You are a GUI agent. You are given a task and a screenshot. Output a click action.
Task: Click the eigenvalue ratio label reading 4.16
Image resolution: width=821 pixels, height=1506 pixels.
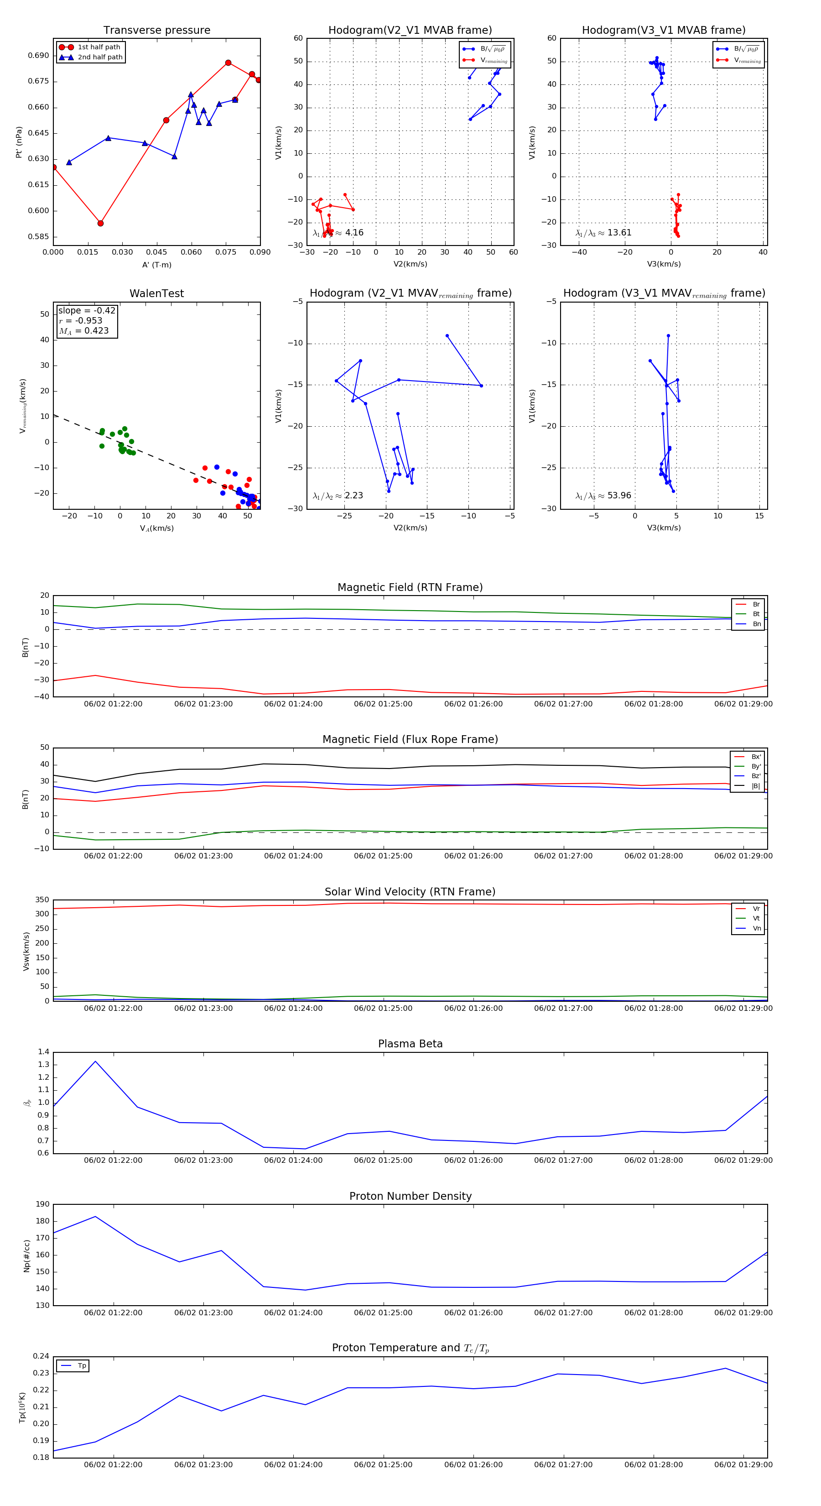(x=338, y=233)
